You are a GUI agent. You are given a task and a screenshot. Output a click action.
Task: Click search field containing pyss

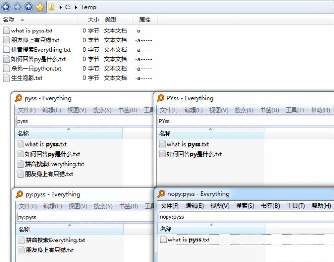84,121
